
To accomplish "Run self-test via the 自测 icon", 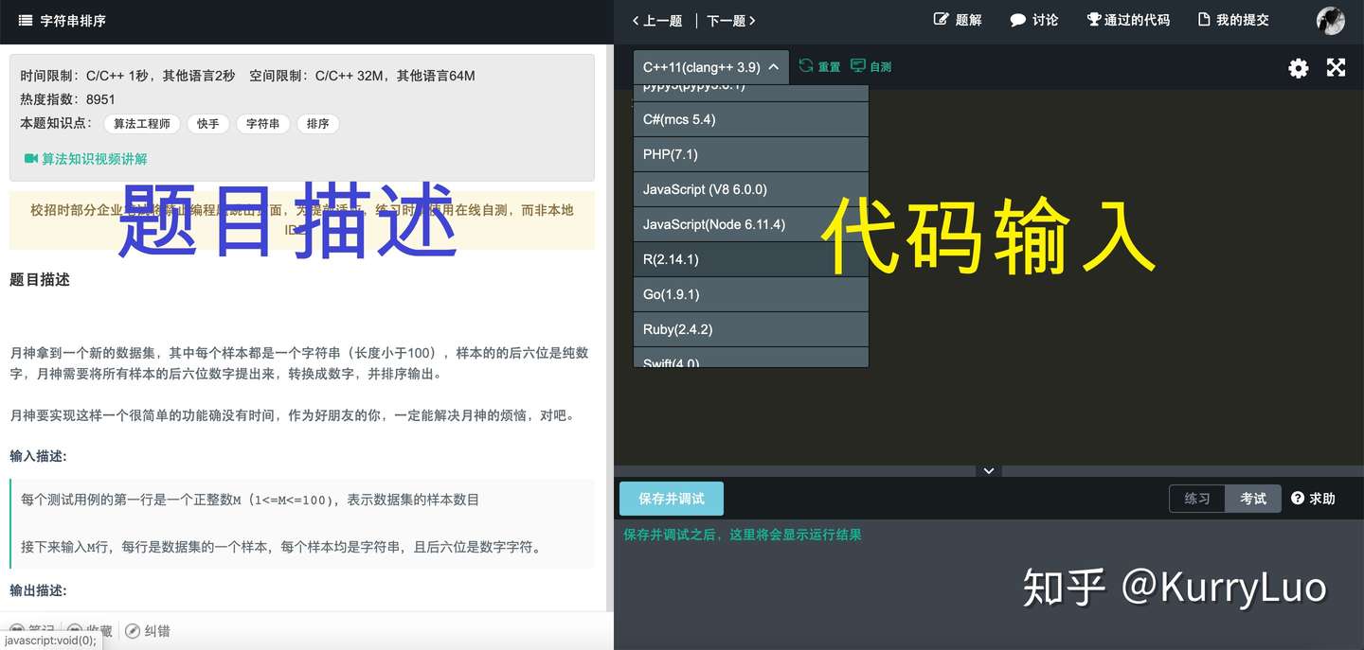I will click(870, 66).
